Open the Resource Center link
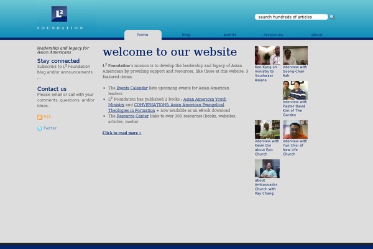The image size is (373, 249). (132, 116)
